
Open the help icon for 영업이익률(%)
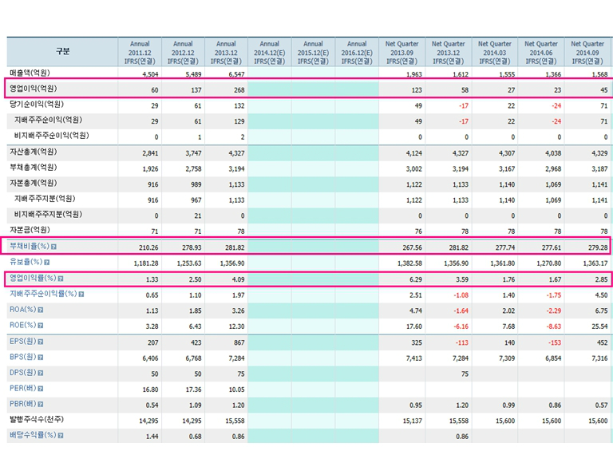(x=61, y=278)
